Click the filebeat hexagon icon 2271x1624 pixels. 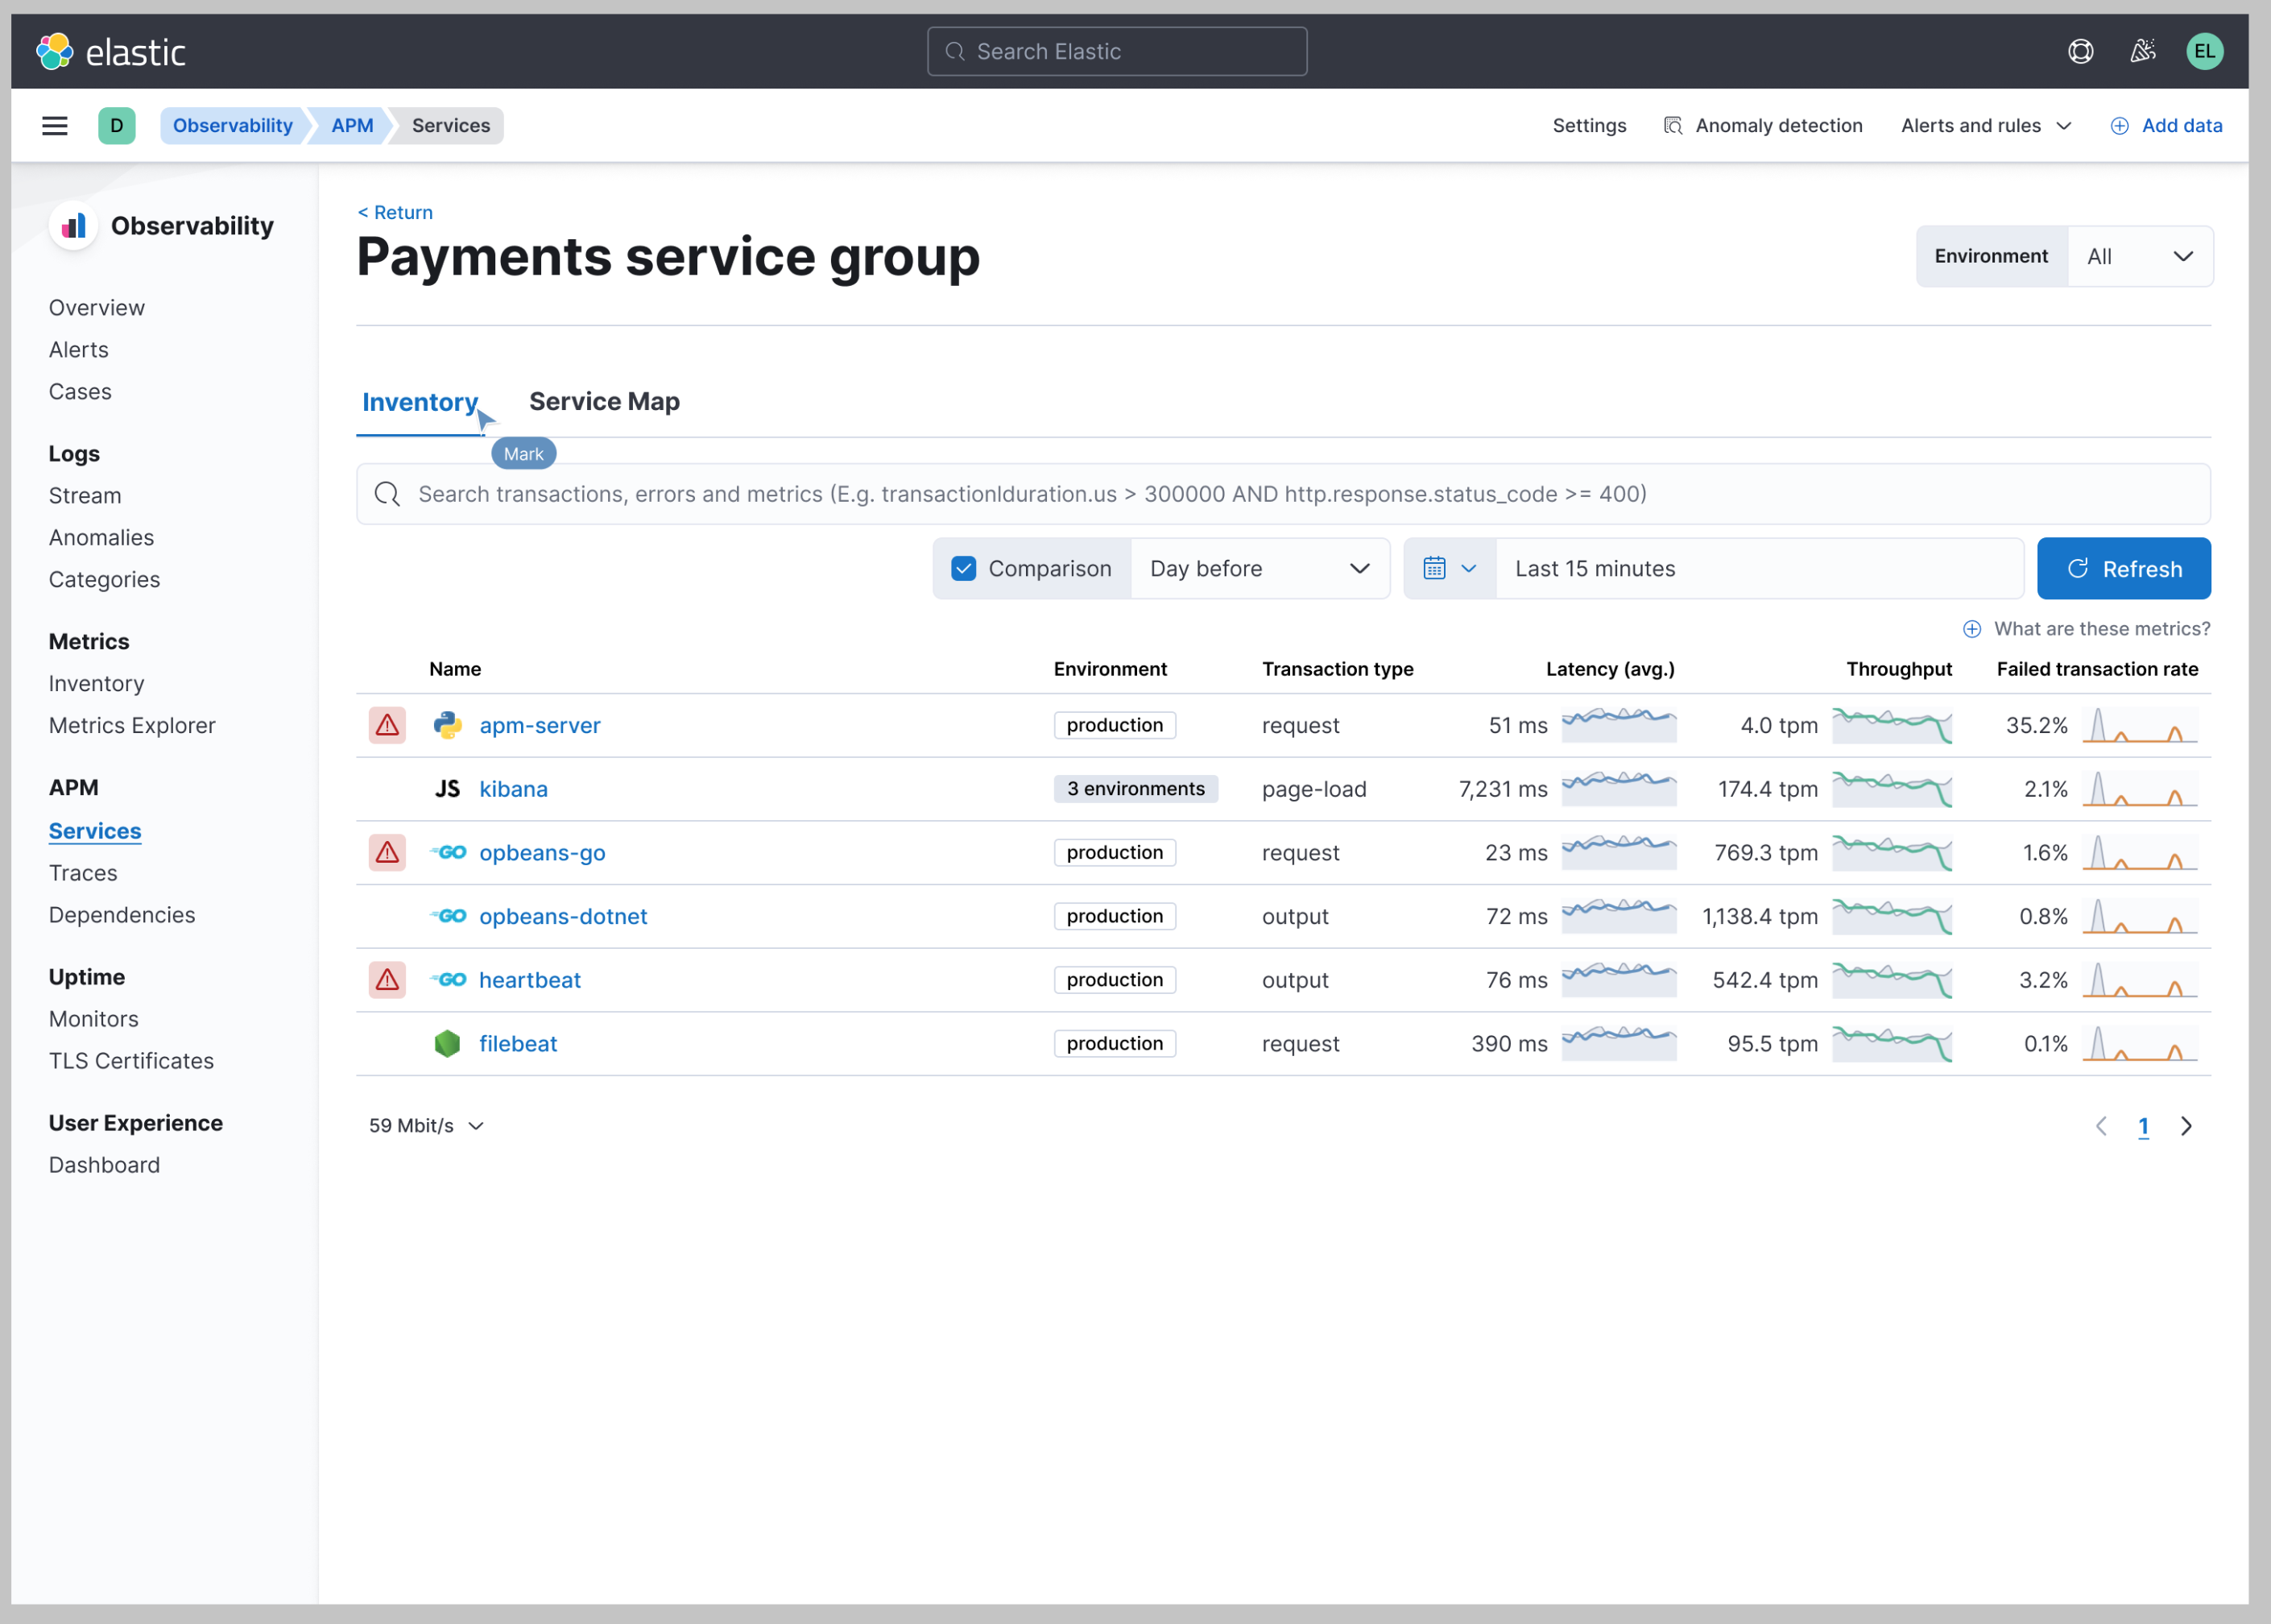point(447,1043)
